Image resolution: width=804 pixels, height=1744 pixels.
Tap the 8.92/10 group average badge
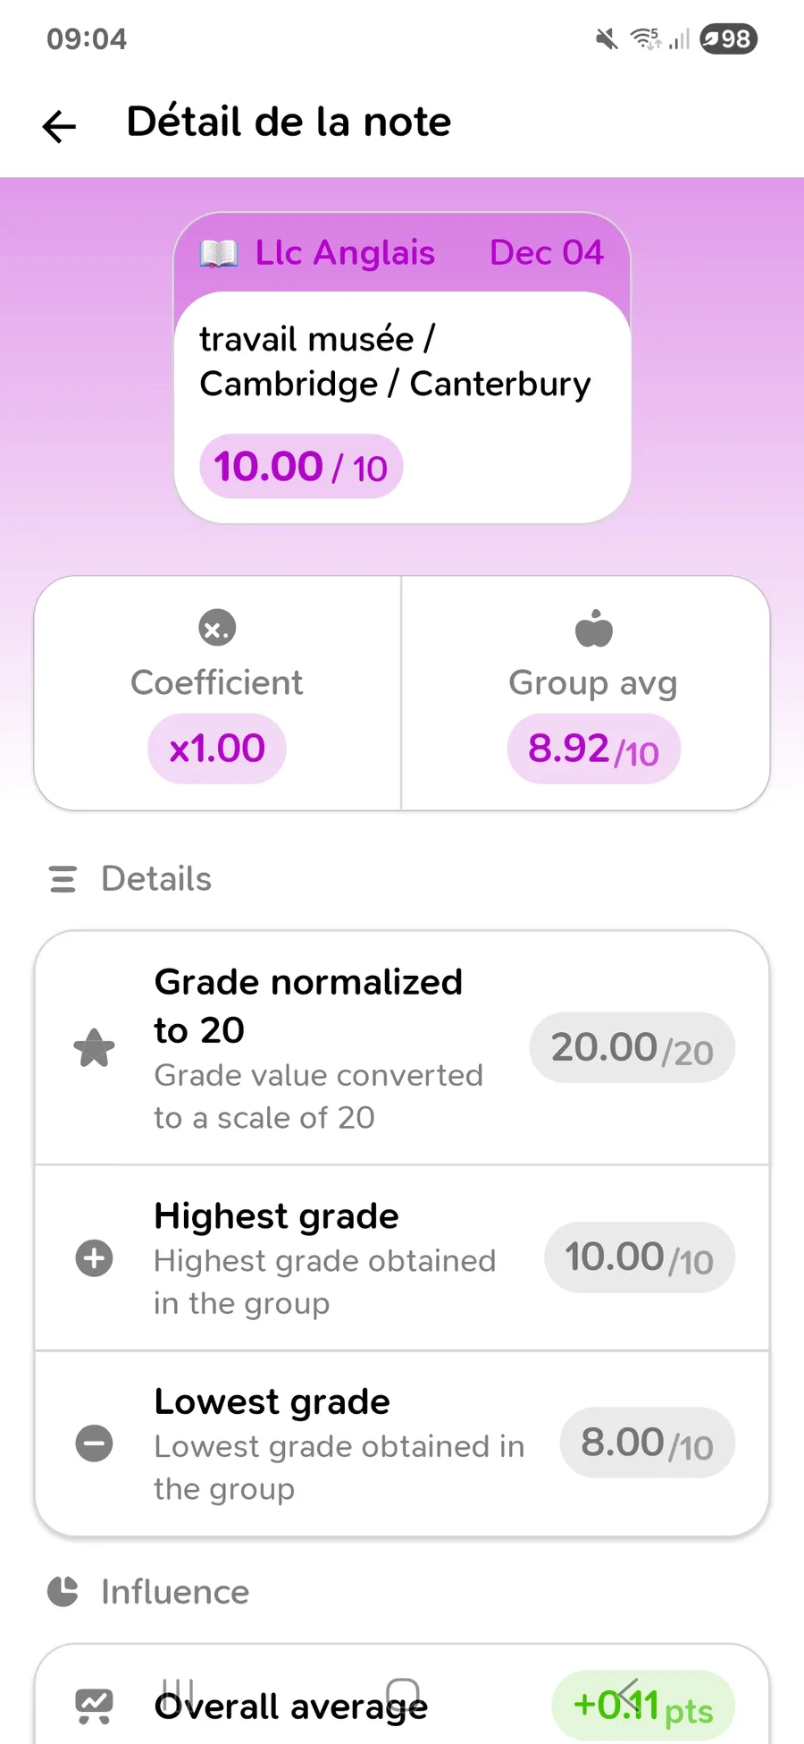click(593, 749)
